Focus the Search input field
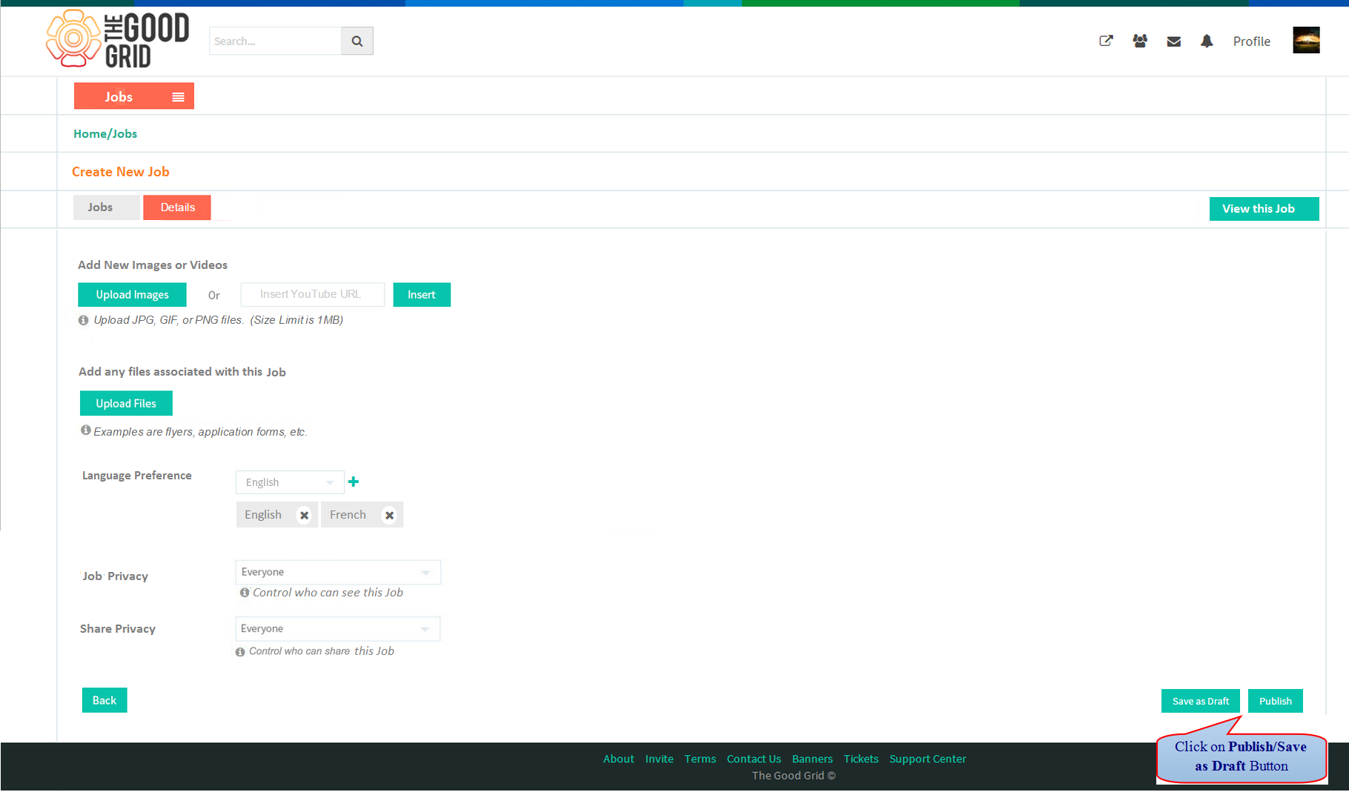Viewport: 1349px width, 792px height. (275, 41)
